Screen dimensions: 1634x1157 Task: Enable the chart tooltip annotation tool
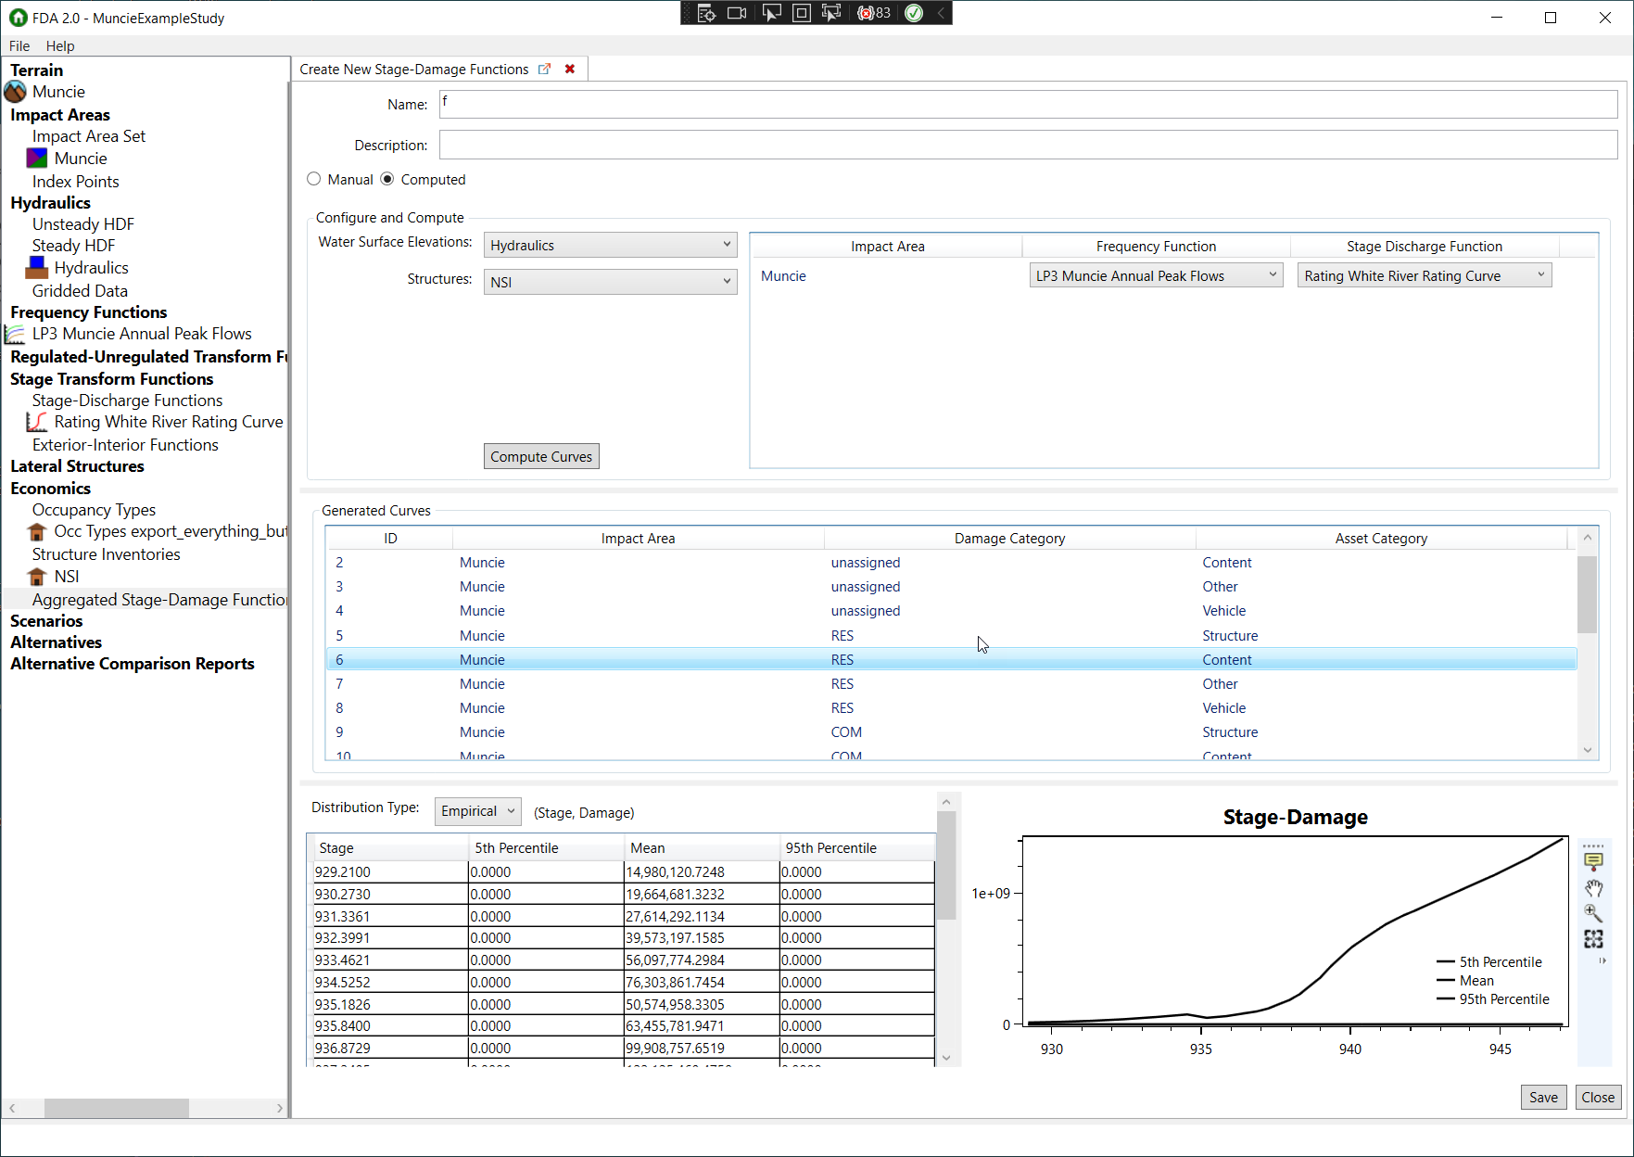[x=1594, y=860]
